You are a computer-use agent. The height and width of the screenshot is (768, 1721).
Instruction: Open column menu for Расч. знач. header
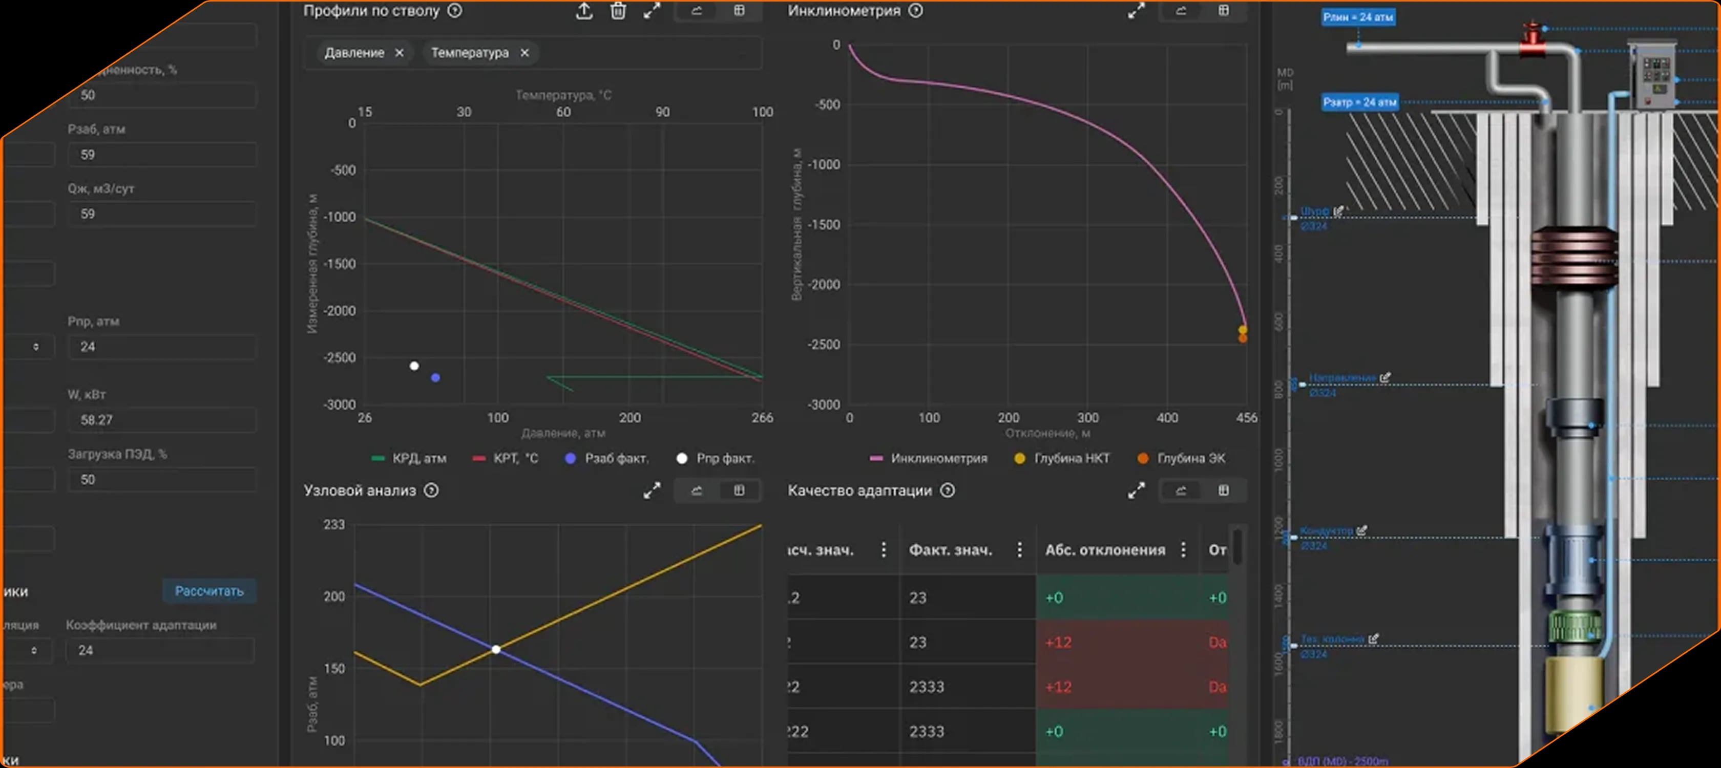[883, 549]
